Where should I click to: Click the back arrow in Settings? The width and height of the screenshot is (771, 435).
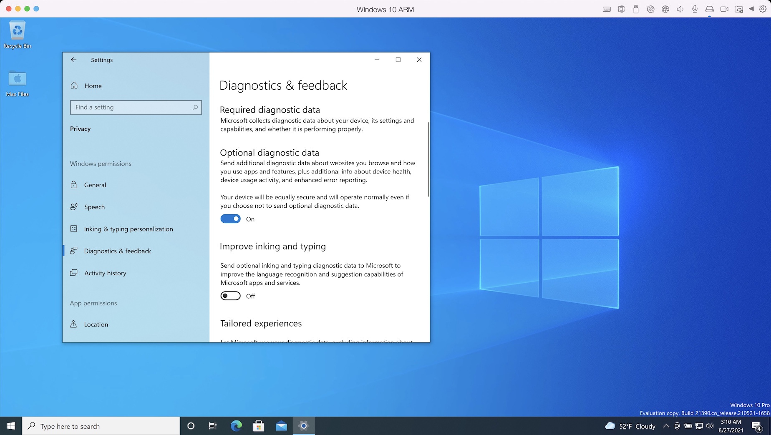(x=73, y=60)
